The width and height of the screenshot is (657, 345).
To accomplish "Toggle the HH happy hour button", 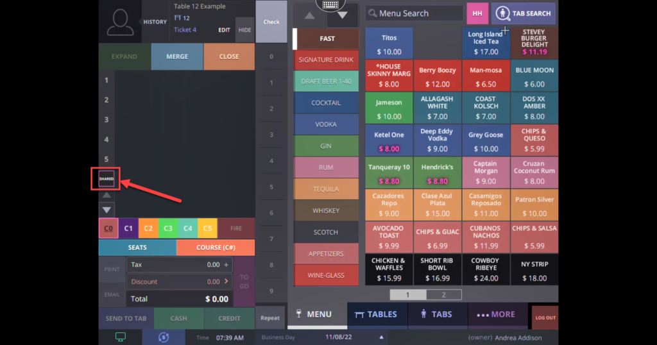I will (477, 13).
